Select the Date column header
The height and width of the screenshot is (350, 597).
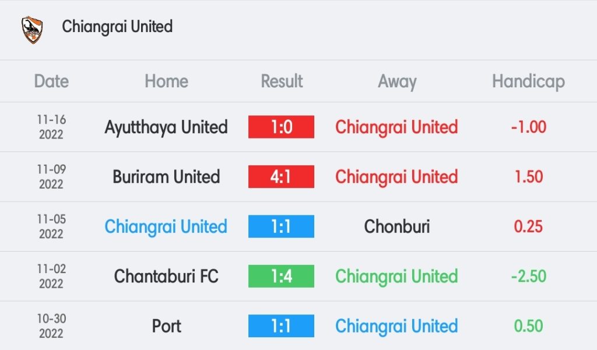(51, 81)
